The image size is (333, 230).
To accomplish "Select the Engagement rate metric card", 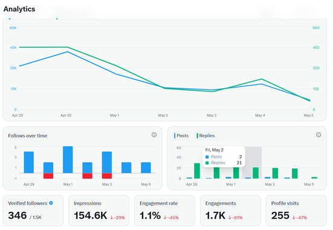I will [x=164, y=211].
